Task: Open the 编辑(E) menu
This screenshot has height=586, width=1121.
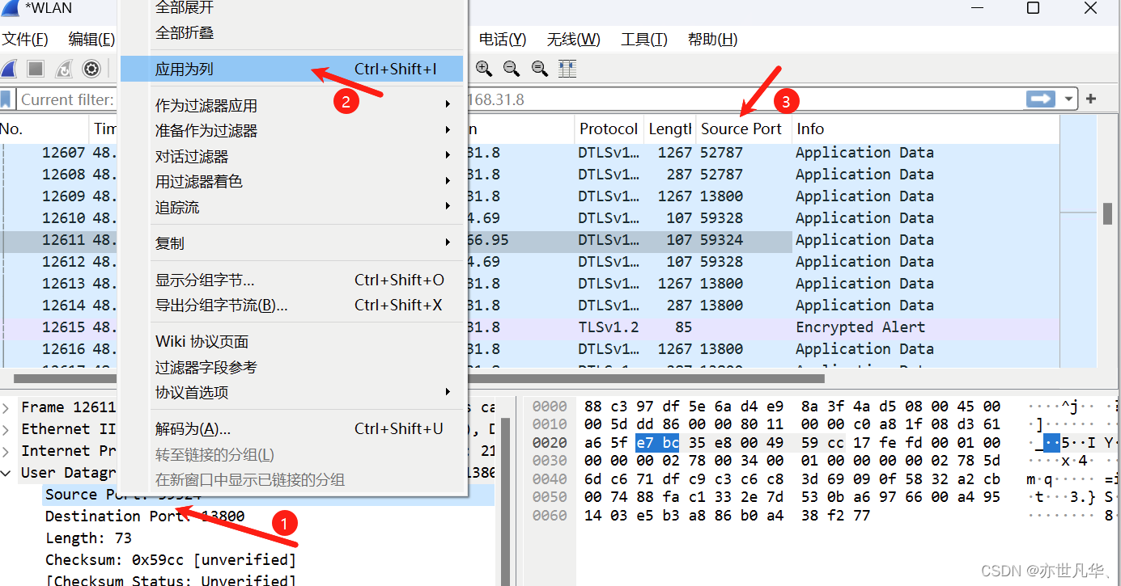Action: (x=91, y=40)
